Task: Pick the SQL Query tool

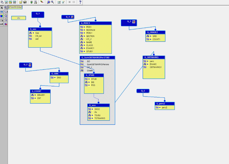Action: point(2,12)
